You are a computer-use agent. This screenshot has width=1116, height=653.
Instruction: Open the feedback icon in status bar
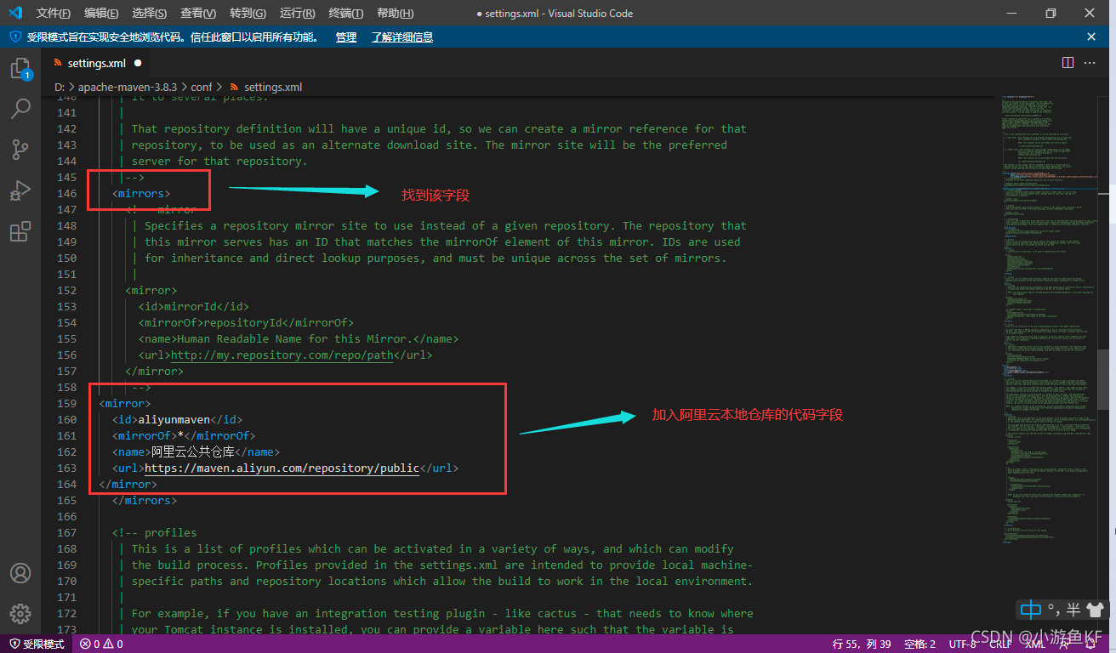tap(1065, 644)
